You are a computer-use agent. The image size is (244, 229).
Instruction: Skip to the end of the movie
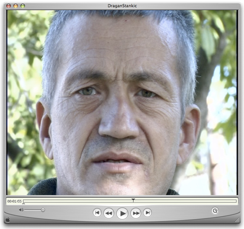pyautogui.click(x=147, y=213)
